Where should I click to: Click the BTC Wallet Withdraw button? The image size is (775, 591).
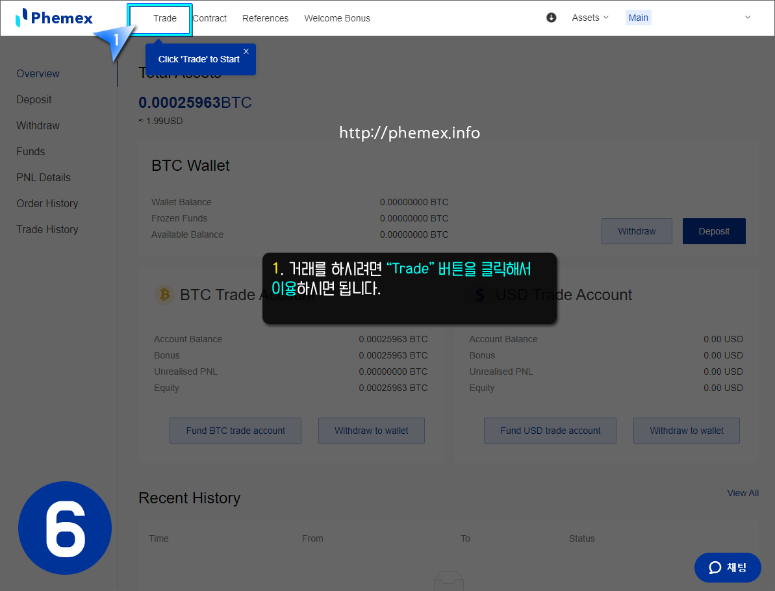pyautogui.click(x=637, y=231)
